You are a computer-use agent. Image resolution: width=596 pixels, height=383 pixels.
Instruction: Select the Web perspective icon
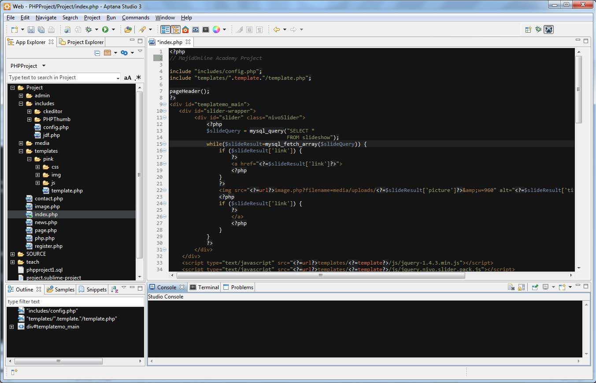pyautogui.click(x=548, y=29)
